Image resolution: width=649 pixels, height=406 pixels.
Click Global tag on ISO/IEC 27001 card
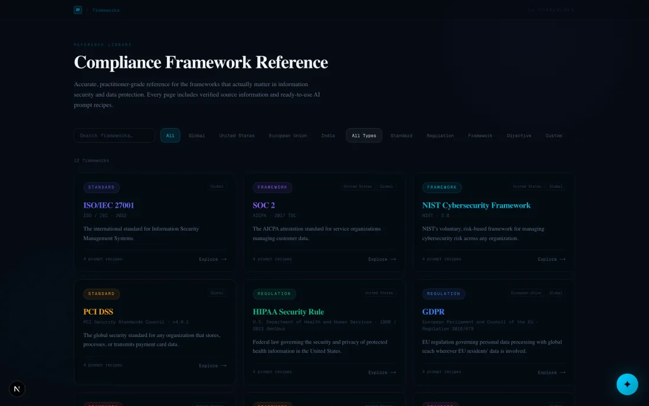pos(217,186)
